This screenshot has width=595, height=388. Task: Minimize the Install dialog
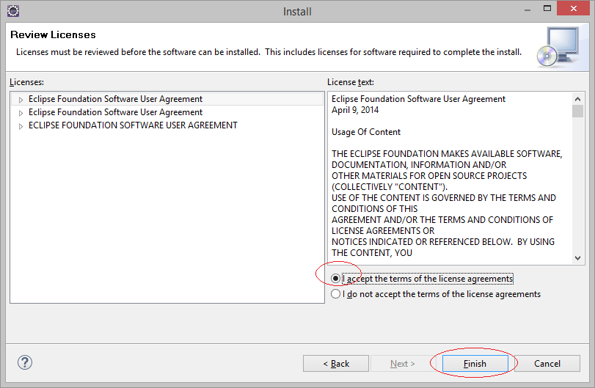[x=528, y=9]
